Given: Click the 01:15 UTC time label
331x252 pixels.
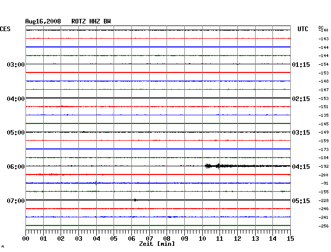Looking at the screenshot, I should (x=301, y=64).
